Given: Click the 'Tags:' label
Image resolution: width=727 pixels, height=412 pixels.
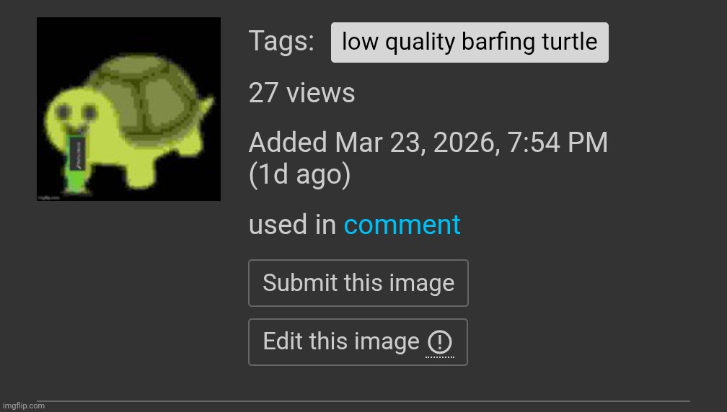Looking at the screenshot, I should [x=281, y=41].
